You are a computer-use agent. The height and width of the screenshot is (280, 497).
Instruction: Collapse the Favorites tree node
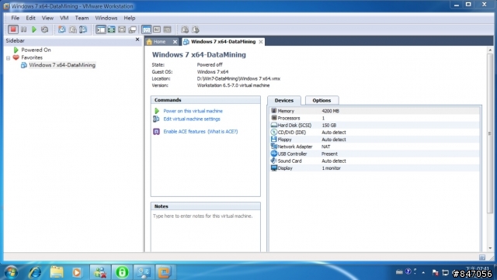(x=9, y=58)
